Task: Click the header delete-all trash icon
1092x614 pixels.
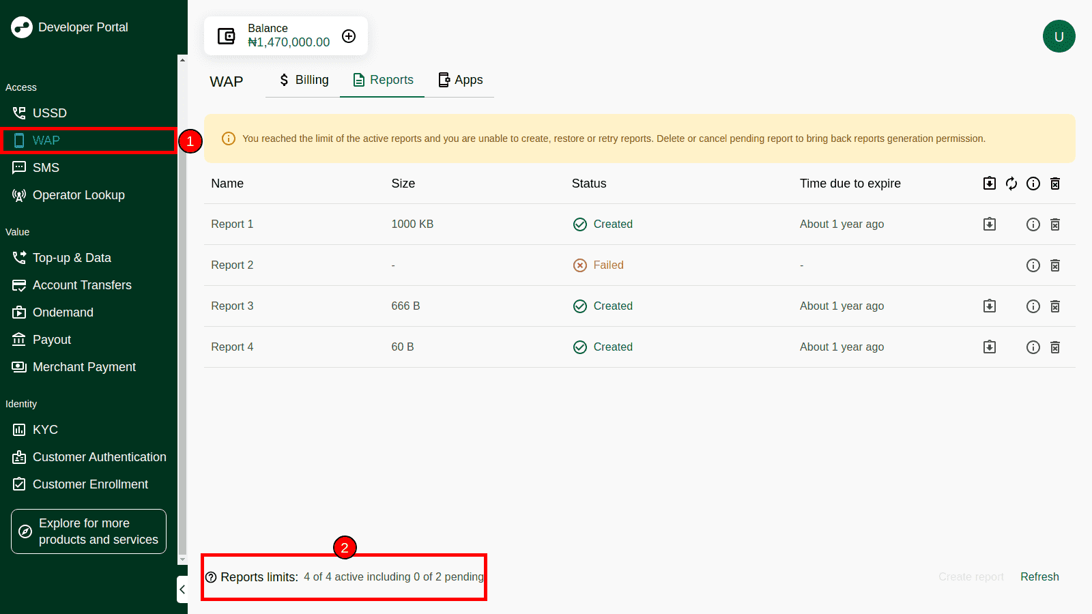Action: point(1054,184)
